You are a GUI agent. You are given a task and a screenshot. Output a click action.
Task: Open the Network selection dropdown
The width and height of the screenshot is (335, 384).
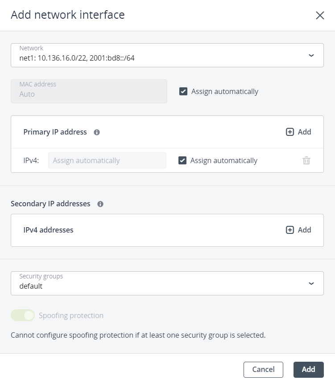167,55
